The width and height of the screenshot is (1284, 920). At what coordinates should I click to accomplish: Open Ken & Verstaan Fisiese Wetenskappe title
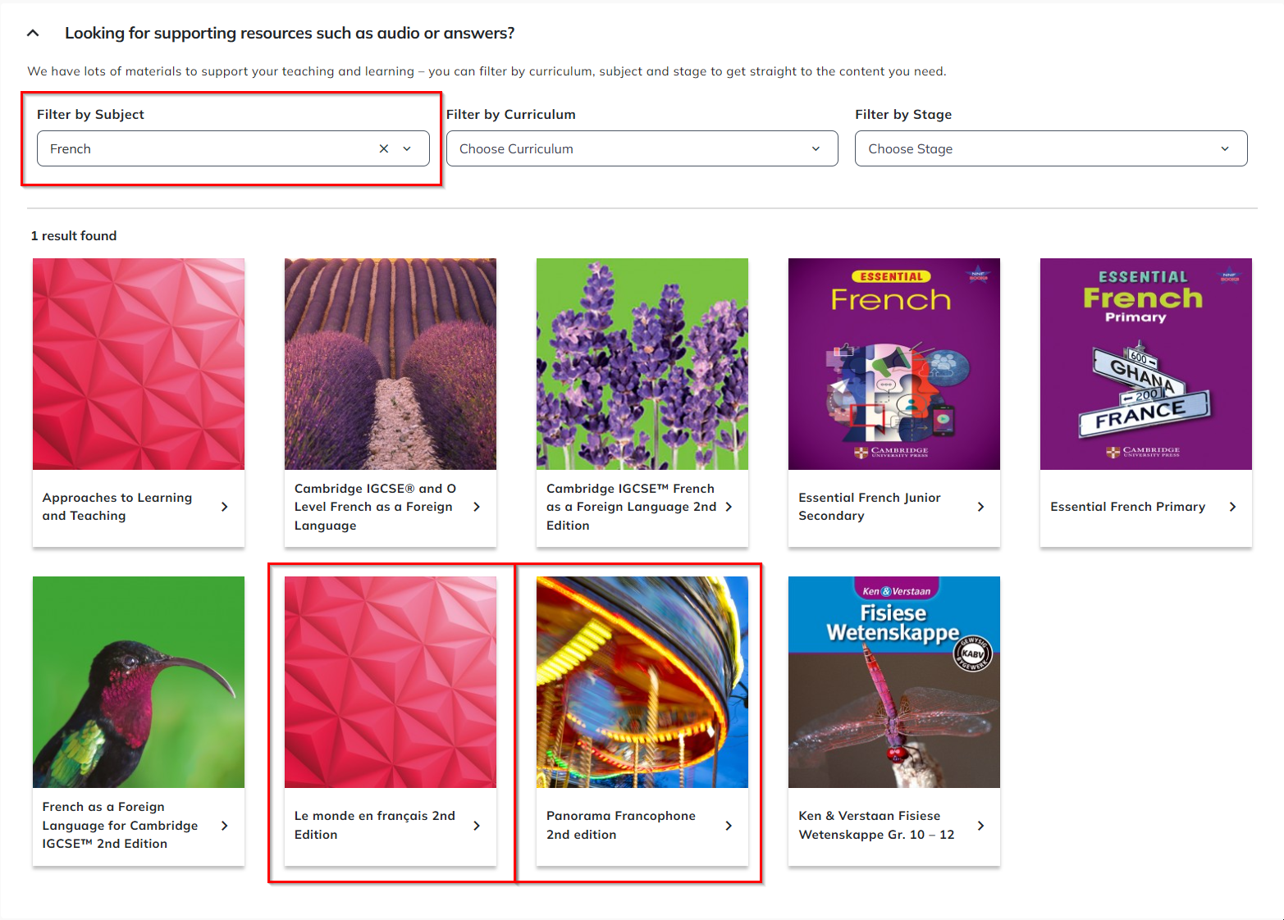point(876,825)
